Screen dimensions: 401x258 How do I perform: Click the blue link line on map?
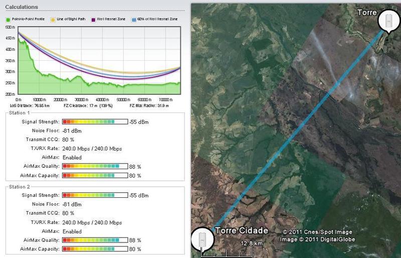coord(298,130)
